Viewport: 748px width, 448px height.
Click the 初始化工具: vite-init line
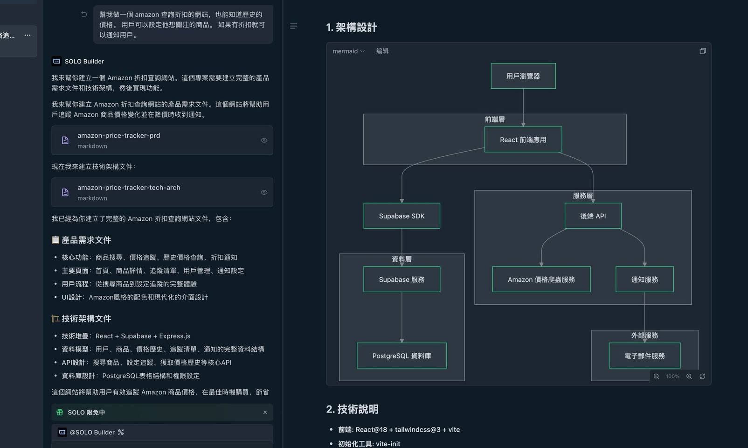point(369,444)
